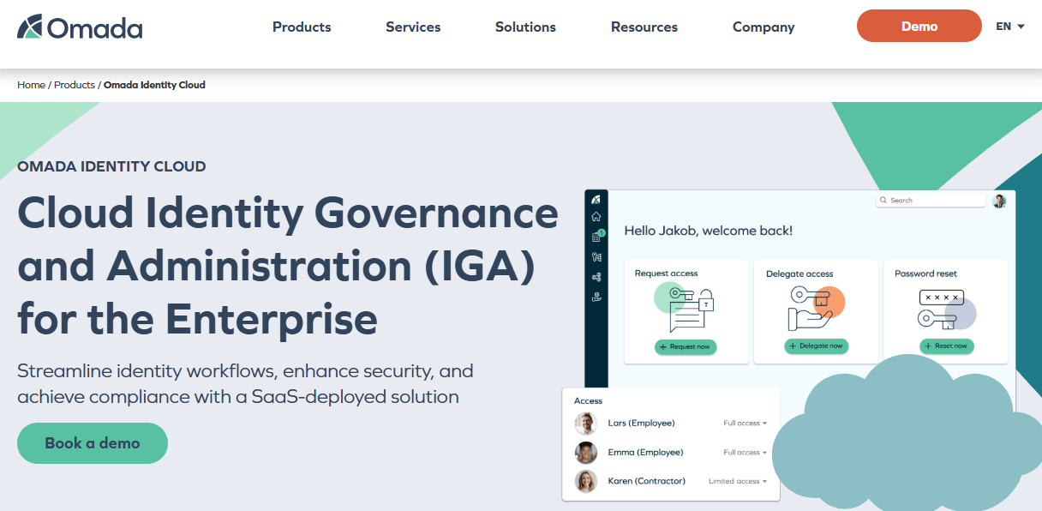Click the Password reset key illustration
This screenshot has height=511, width=1042.
pos(945,310)
